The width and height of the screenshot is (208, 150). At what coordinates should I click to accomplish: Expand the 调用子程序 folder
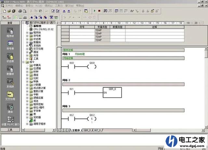tap(27, 124)
